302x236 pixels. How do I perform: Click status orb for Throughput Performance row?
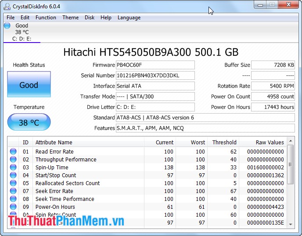point(13,159)
